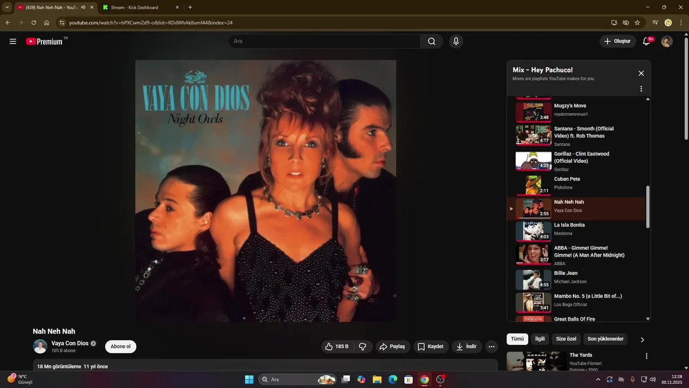Open Vaya Con Dios channel link
Screen dimensions: 689x388
[x=70, y=343]
